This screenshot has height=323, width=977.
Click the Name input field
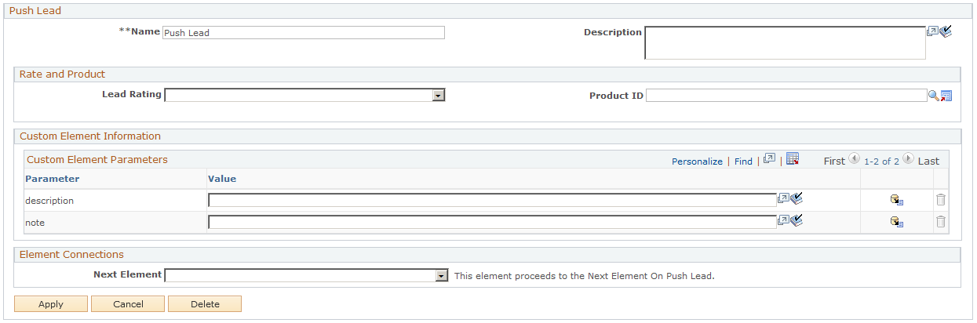click(304, 33)
